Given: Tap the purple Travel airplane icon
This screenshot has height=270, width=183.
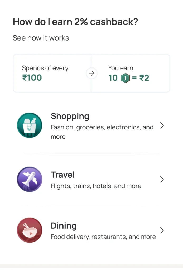Looking at the screenshot, I should click(x=30, y=179).
